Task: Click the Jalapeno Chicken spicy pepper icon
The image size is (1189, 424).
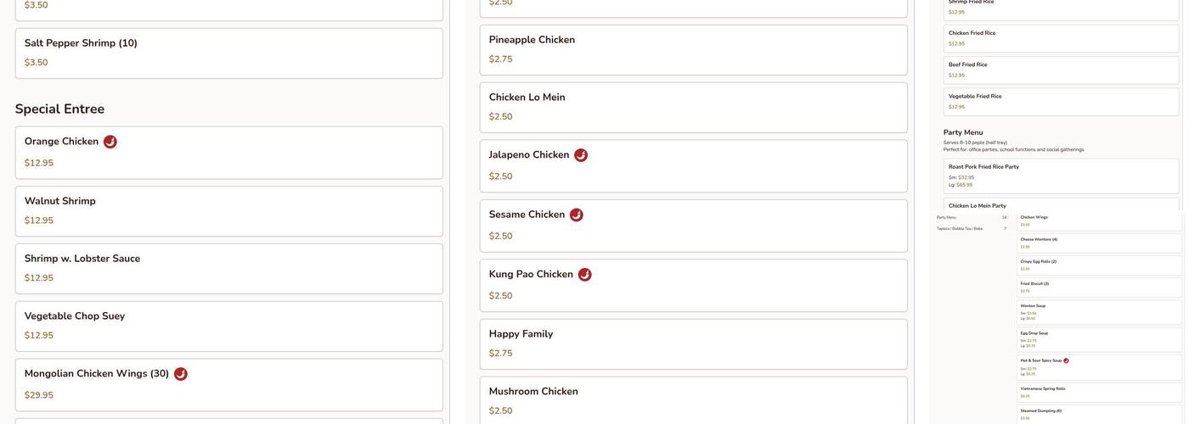Action: pyautogui.click(x=581, y=155)
